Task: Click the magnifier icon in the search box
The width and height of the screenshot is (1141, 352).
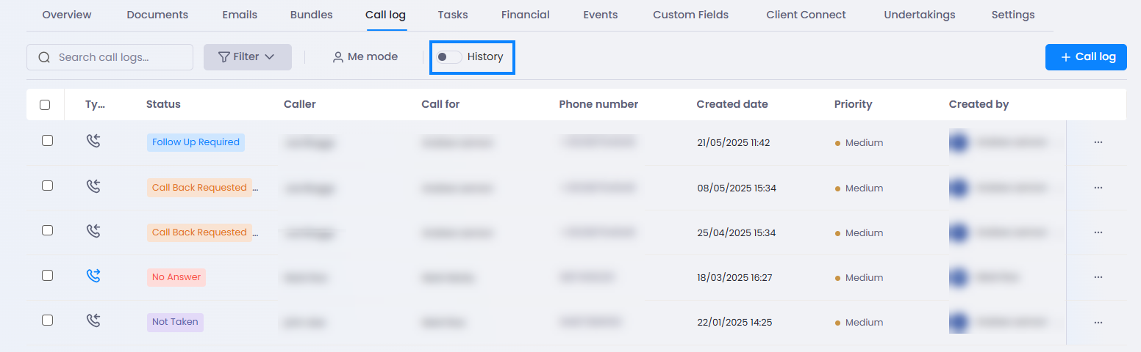Action: point(44,57)
